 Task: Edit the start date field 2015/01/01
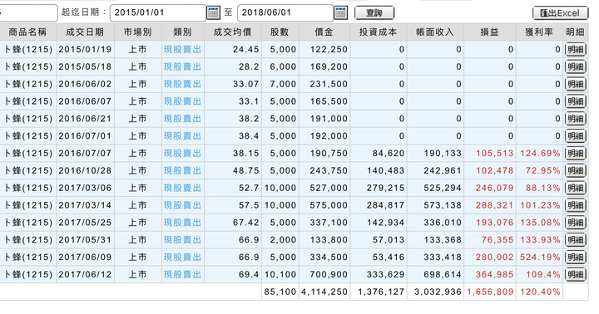[x=158, y=12]
